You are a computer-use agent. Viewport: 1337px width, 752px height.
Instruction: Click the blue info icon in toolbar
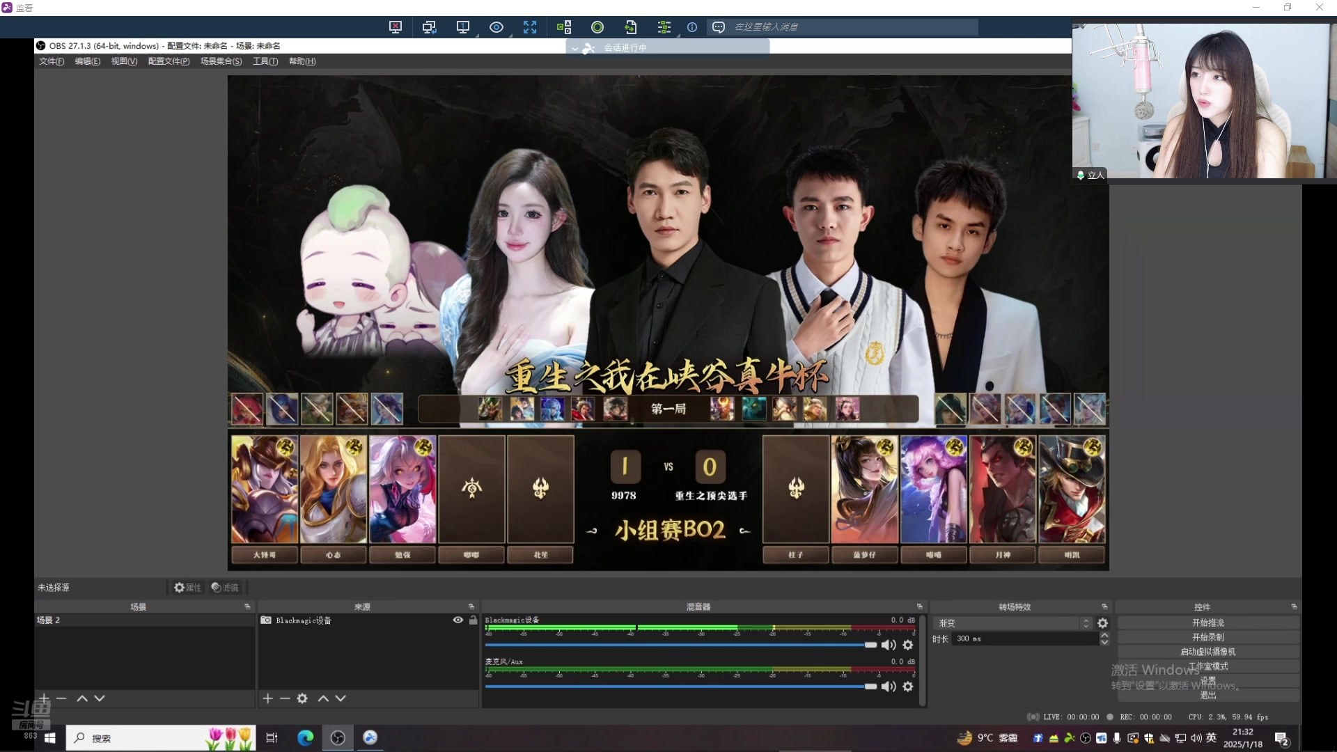[692, 27]
